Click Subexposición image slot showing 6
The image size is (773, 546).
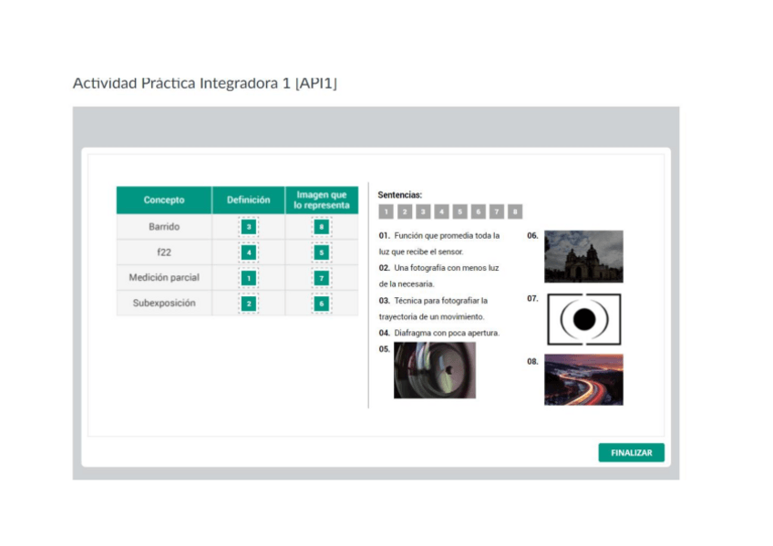[322, 303]
